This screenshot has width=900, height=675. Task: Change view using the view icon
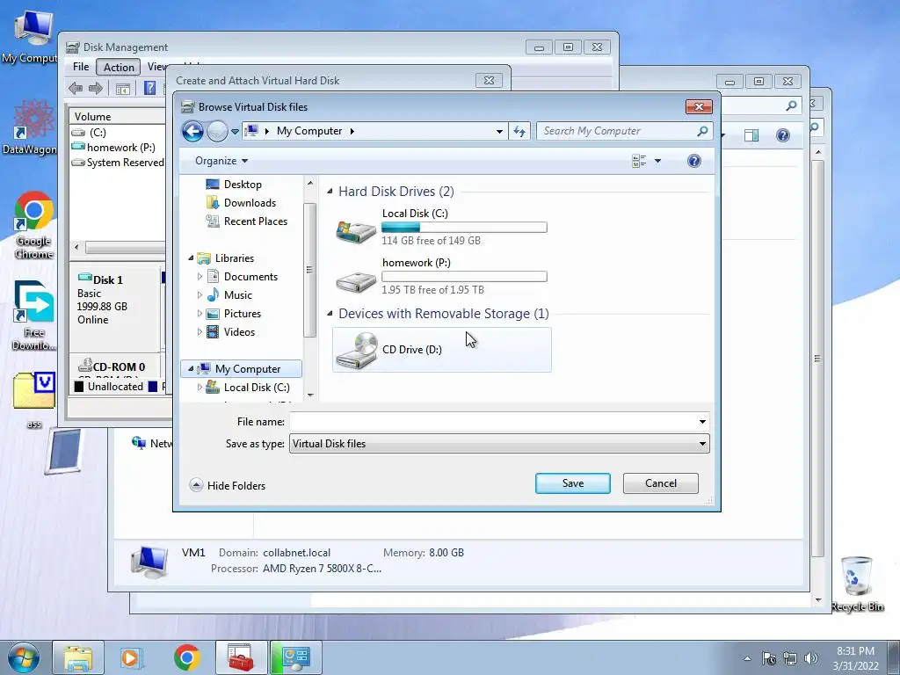click(639, 162)
